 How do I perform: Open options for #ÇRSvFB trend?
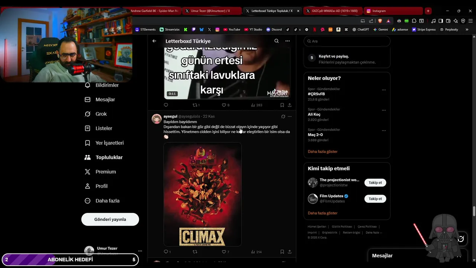coord(384,90)
